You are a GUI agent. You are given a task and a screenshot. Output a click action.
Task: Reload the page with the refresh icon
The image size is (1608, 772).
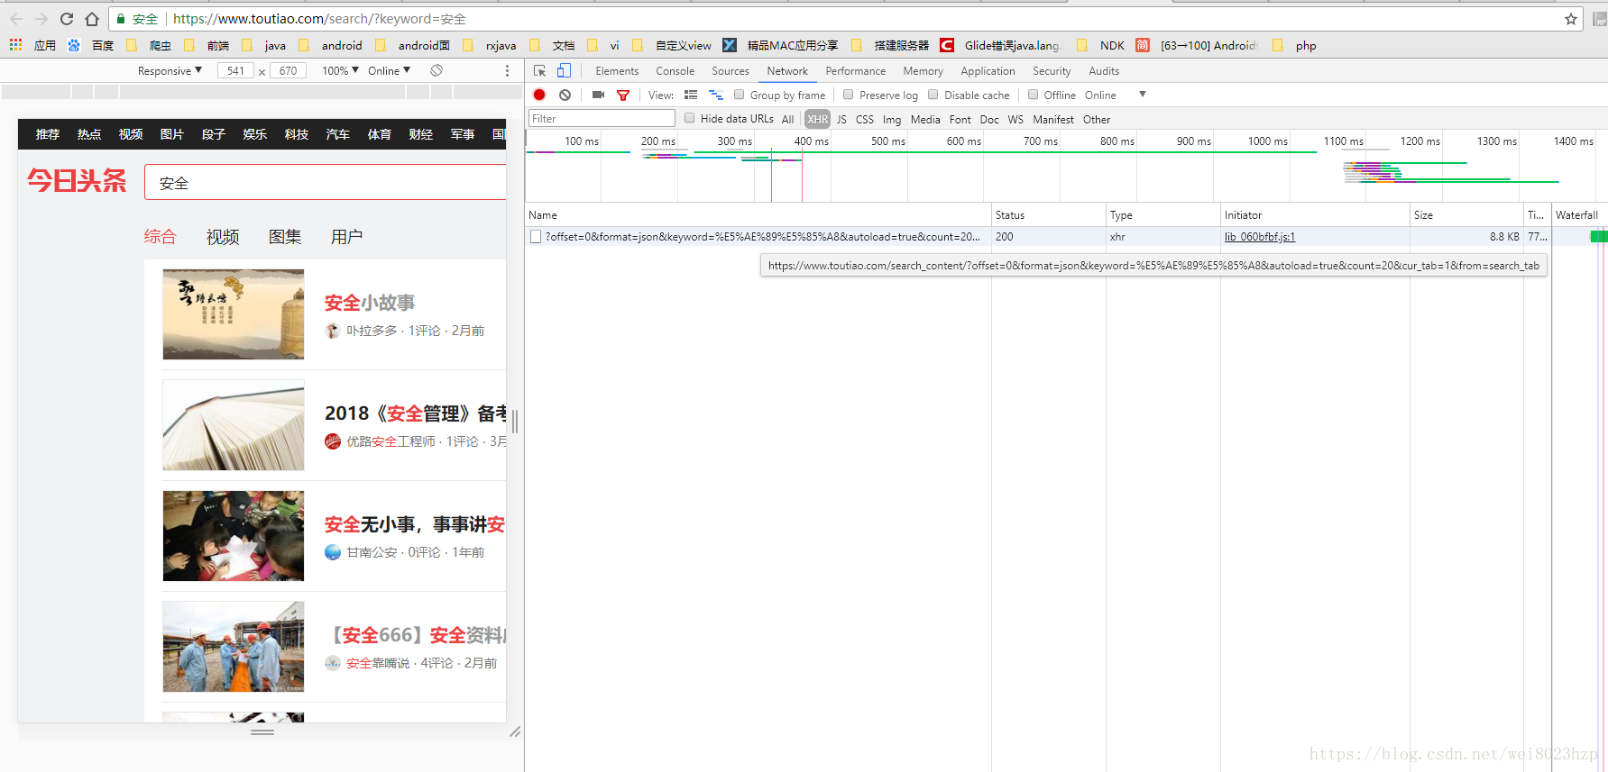pyautogui.click(x=67, y=19)
